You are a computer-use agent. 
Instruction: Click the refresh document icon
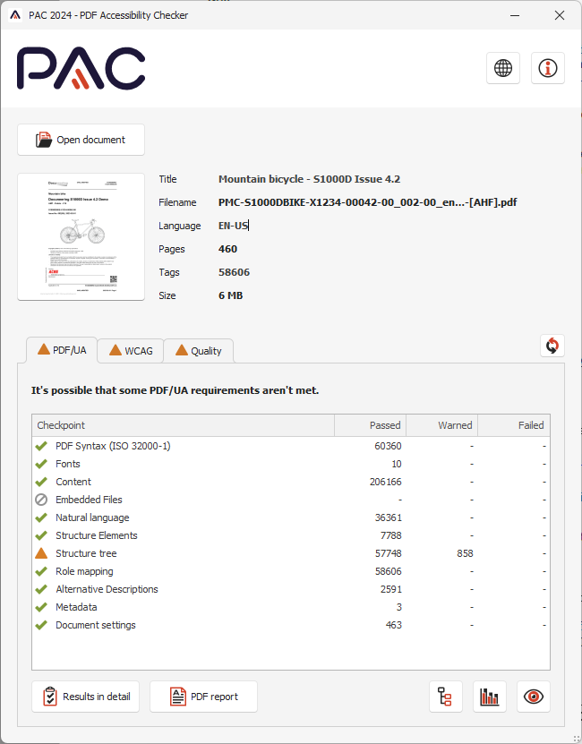[552, 346]
